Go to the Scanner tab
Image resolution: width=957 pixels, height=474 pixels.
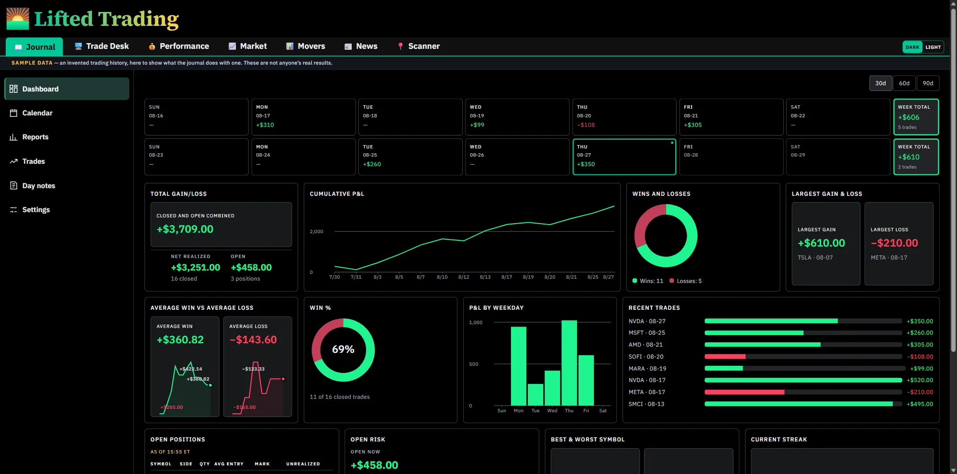point(419,46)
